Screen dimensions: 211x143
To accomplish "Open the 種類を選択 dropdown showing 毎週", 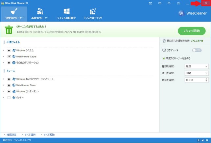I will tap(197, 66).
